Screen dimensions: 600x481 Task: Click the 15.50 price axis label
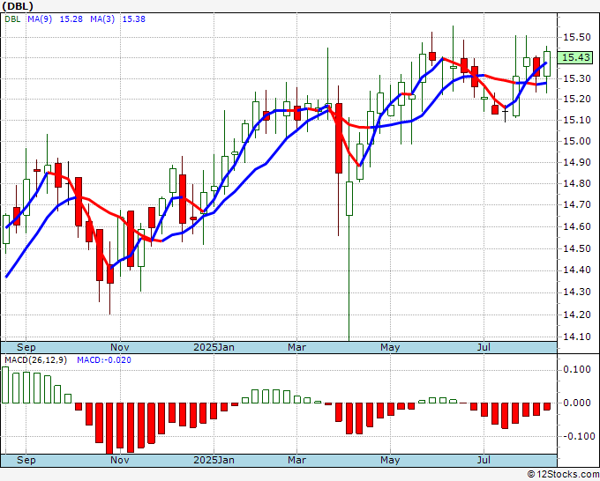576,37
